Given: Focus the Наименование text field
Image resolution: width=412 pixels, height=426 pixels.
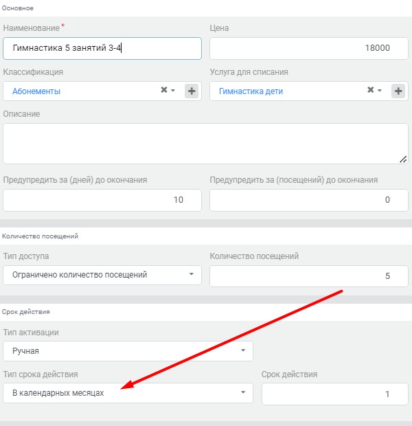Looking at the screenshot, I should pyautogui.click(x=102, y=48).
